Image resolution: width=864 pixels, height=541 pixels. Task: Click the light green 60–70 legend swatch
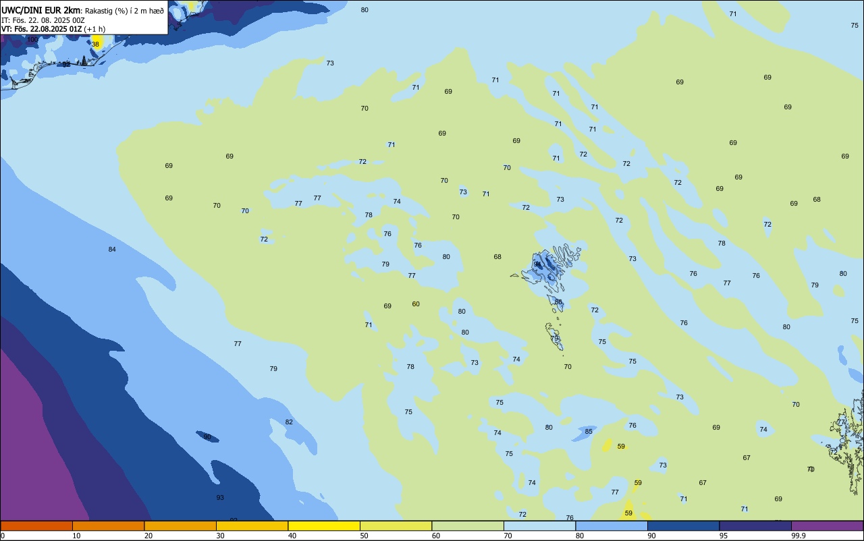coord(468,525)
